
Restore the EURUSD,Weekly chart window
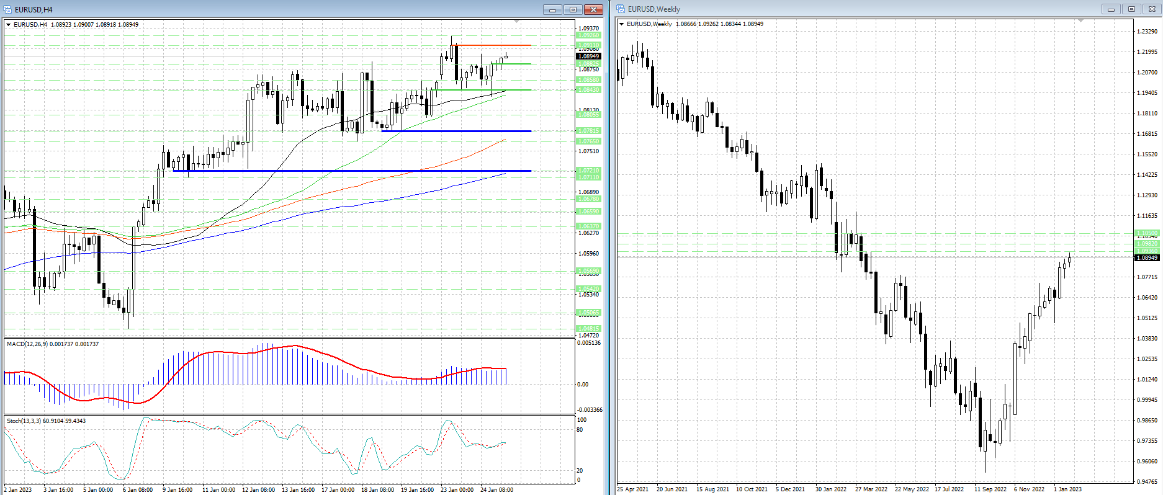coord(1131,9)
